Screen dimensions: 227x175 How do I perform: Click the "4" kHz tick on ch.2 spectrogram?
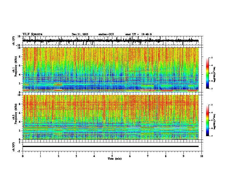point(20,122)
